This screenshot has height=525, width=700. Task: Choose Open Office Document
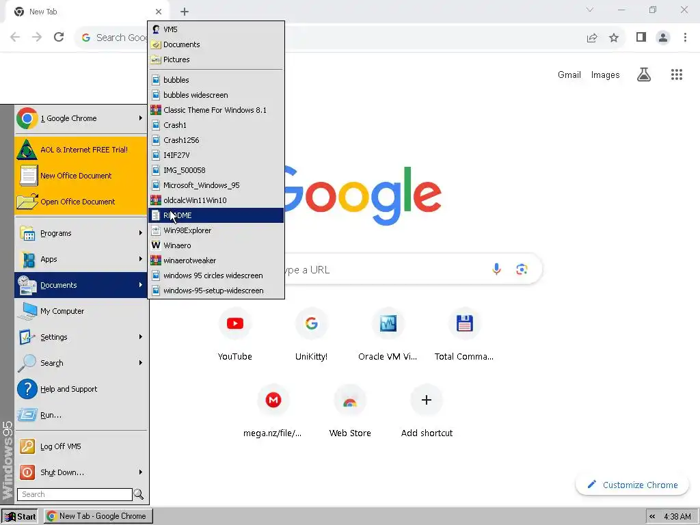(x=81, y=202)
